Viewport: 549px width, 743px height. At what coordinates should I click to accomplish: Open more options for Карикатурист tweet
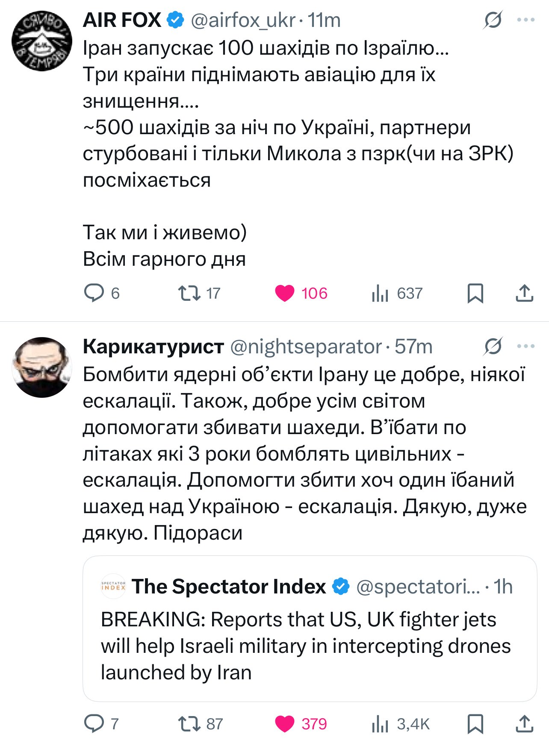pyautogui.click(x=525, y=346)
